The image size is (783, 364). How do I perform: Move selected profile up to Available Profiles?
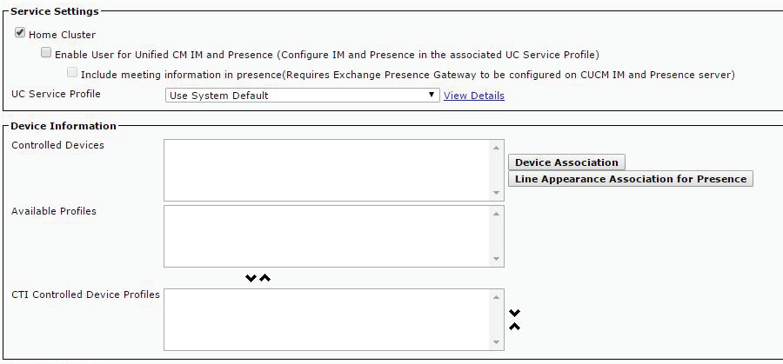click(264, 279)
